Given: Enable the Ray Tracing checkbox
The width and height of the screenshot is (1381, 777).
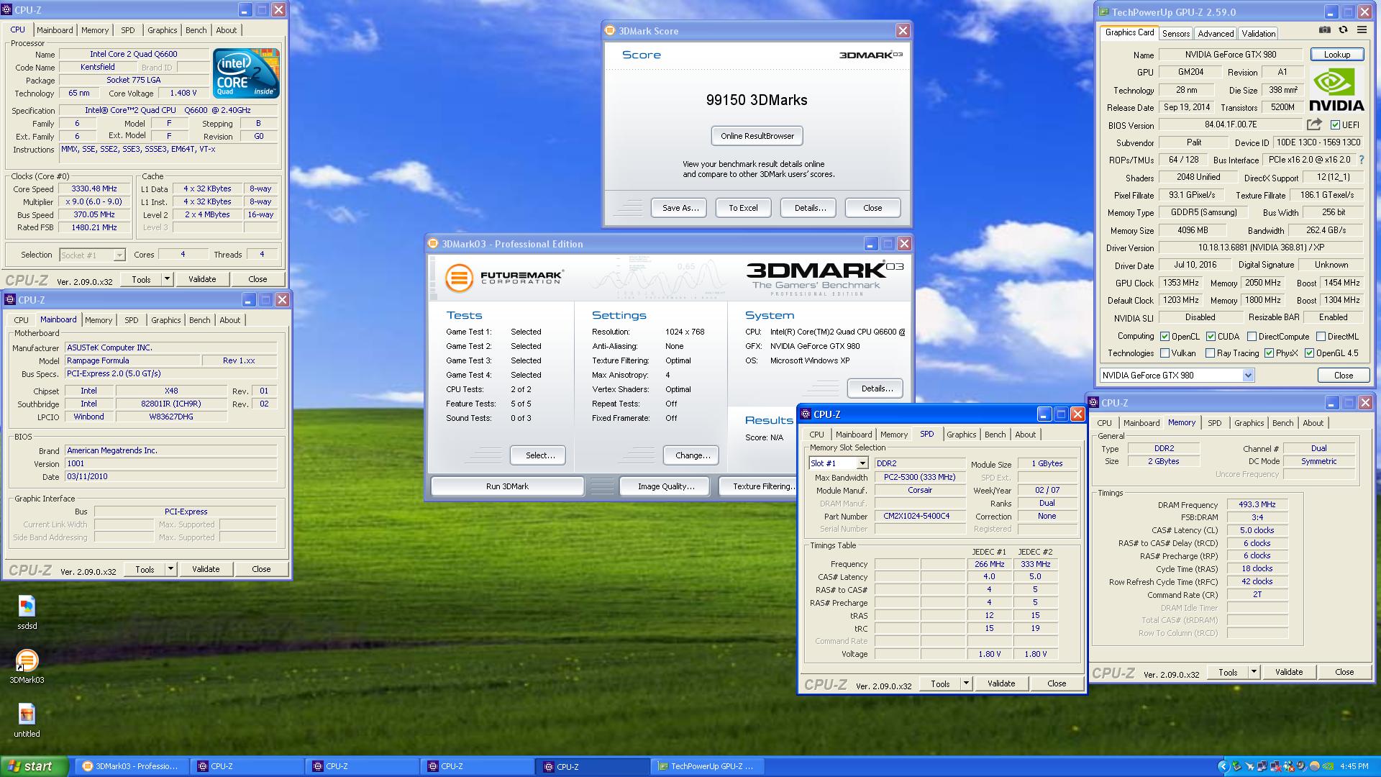Looking at the screenshot, I should coord(1210,353).
